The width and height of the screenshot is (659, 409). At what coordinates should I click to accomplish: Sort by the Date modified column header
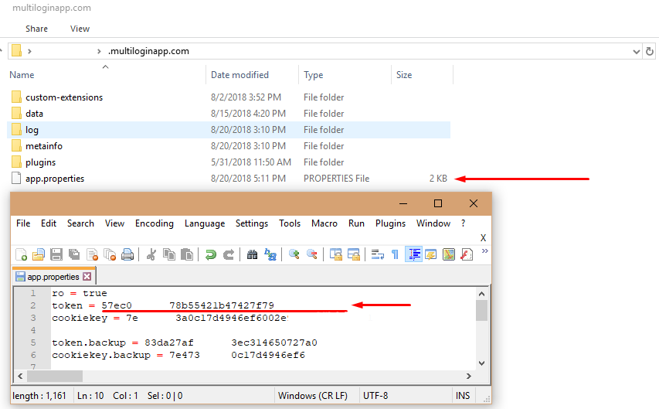point(239,75)
